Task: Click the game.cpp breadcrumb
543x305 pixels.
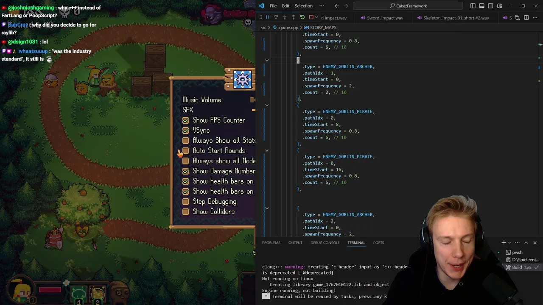Action: [285, 28]
